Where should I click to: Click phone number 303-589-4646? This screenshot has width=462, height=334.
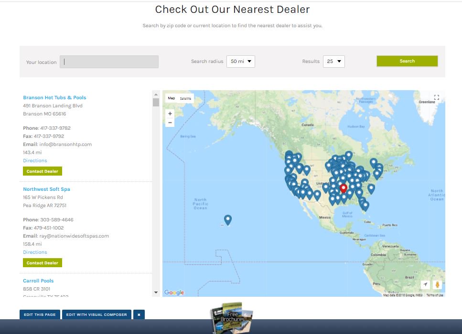(57, 220)
